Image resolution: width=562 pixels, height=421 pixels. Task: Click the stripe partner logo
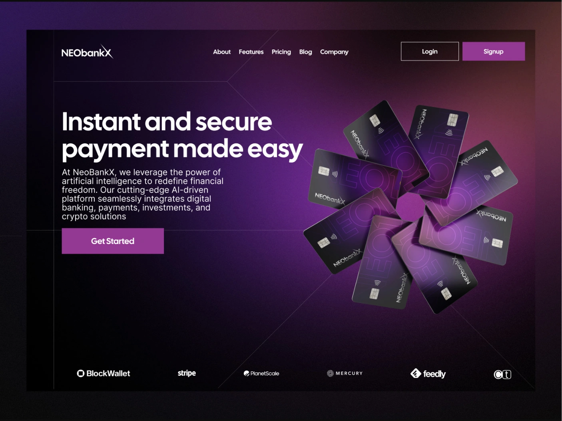(187, 373)
